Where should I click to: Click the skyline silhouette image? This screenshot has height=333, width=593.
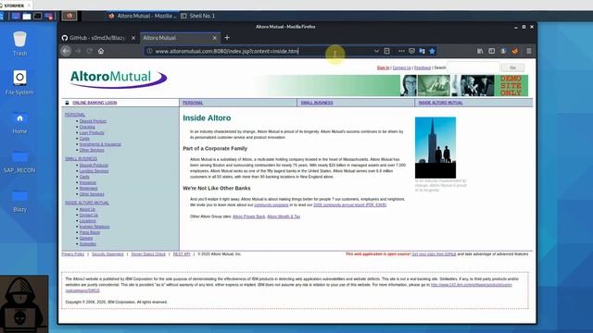coord(435,148)
